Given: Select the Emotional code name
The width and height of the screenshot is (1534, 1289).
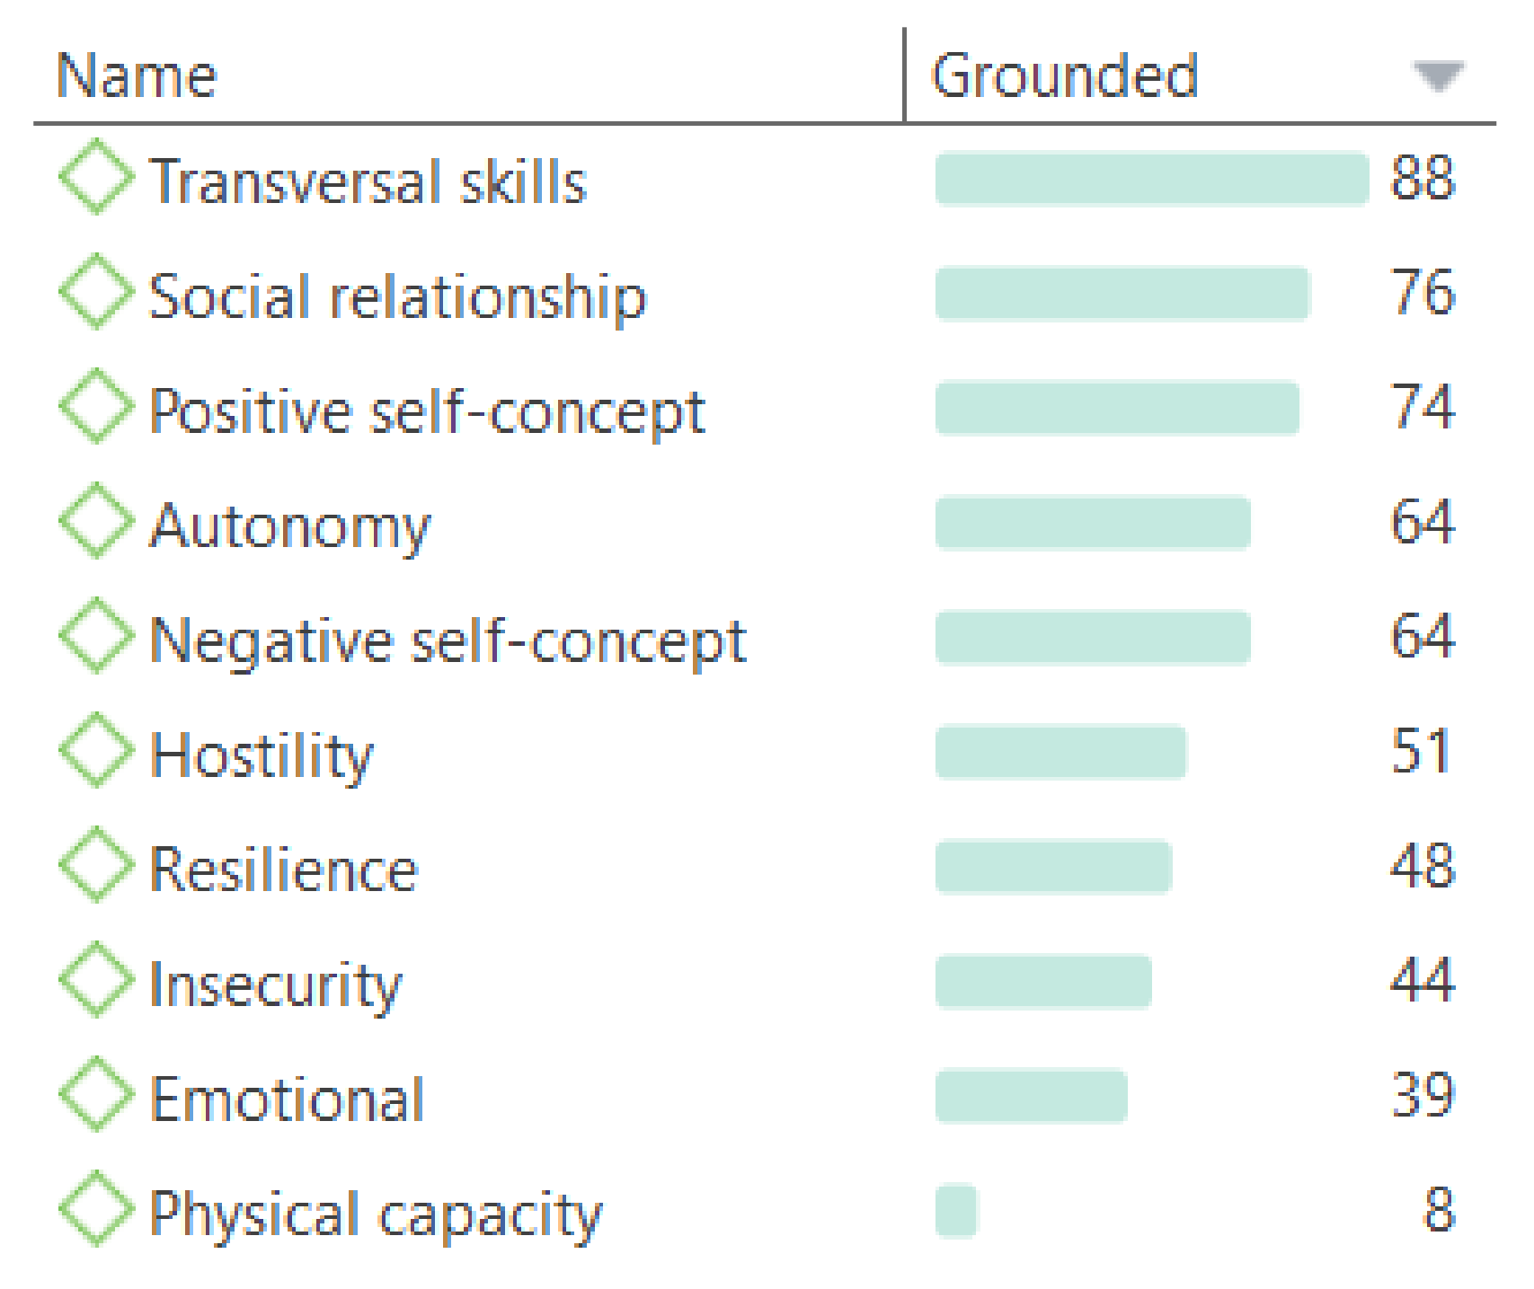Looking at the screenshot, I should pos(287,1099).
